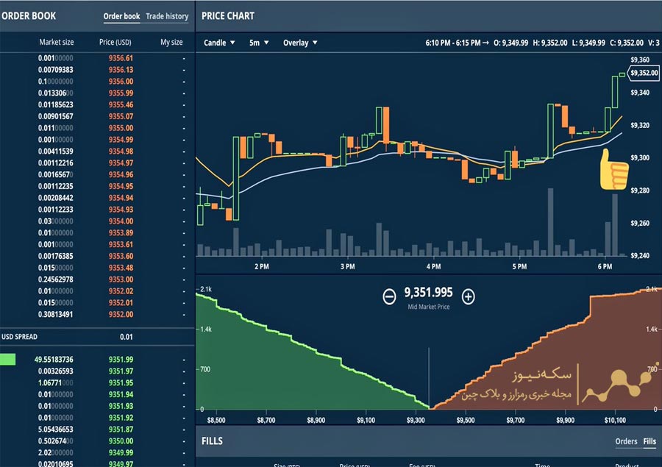
Task: Click the bid price 9351.99
Action: 121,360
